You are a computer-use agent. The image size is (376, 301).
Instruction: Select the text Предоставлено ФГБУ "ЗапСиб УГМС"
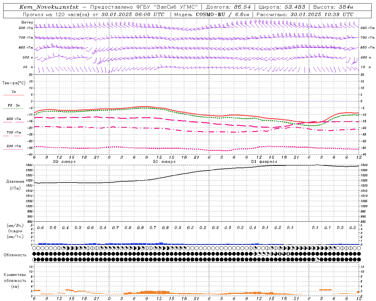click(144, 7)
